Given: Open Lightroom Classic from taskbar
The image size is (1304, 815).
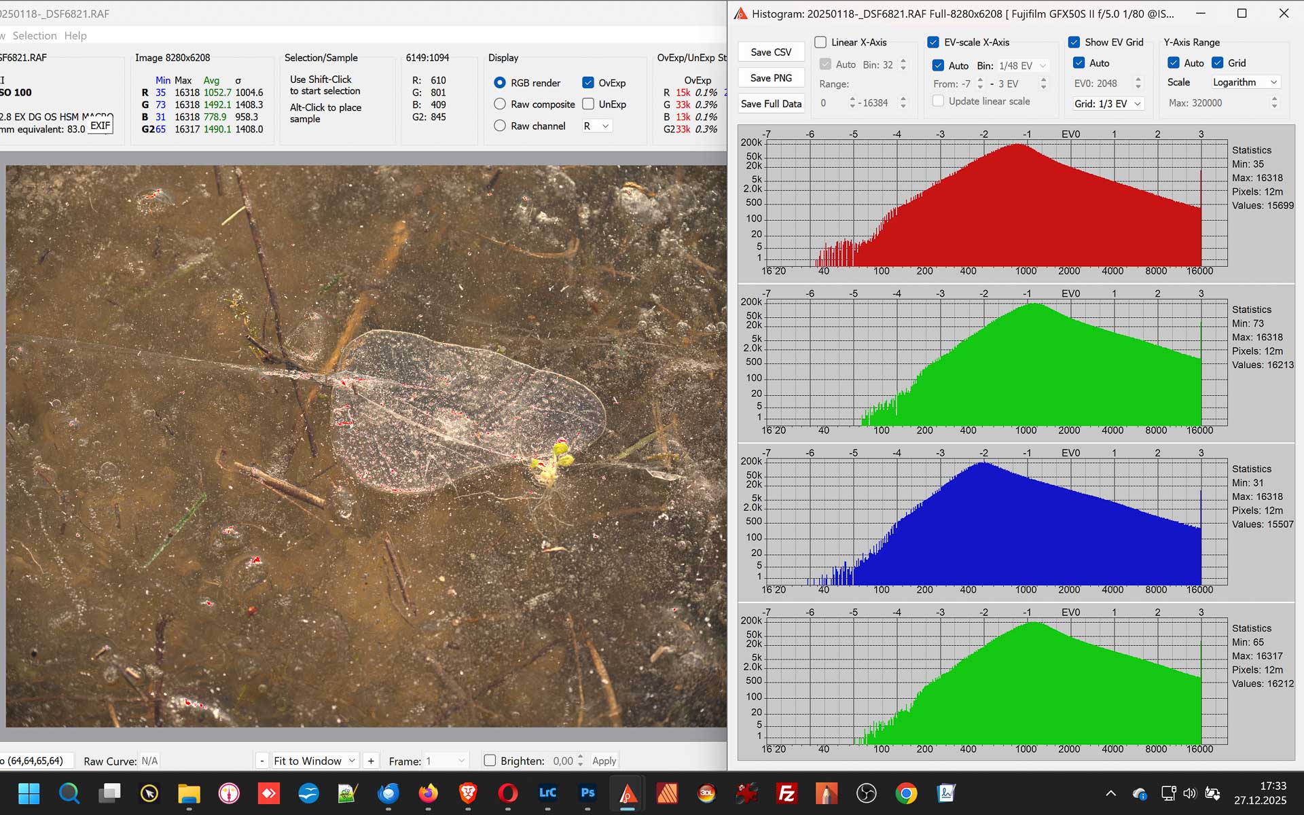Looking at the screenshot, I should tap(547, 793).
